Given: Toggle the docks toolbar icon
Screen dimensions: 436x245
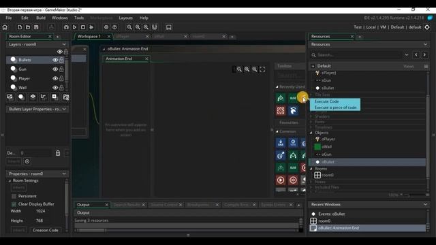Looking at the screenshot, I should (x=155, y=27).
